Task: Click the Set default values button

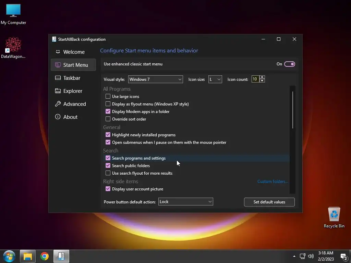Action: point(269,202)
